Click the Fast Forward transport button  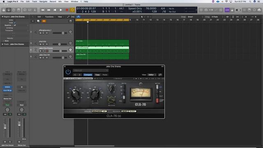pos(49,10)
